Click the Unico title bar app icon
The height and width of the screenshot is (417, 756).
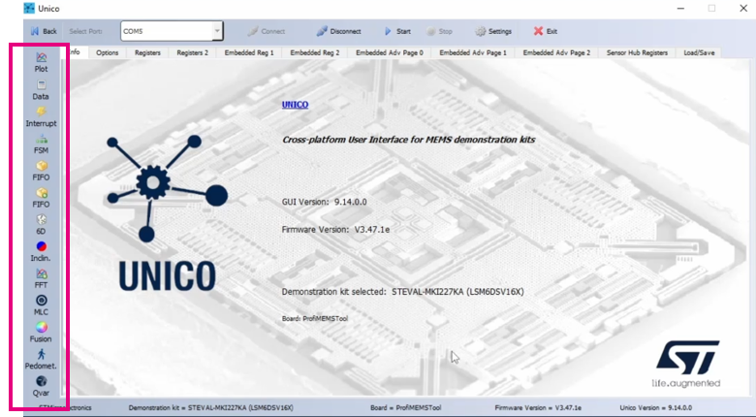tap(29, 8)
